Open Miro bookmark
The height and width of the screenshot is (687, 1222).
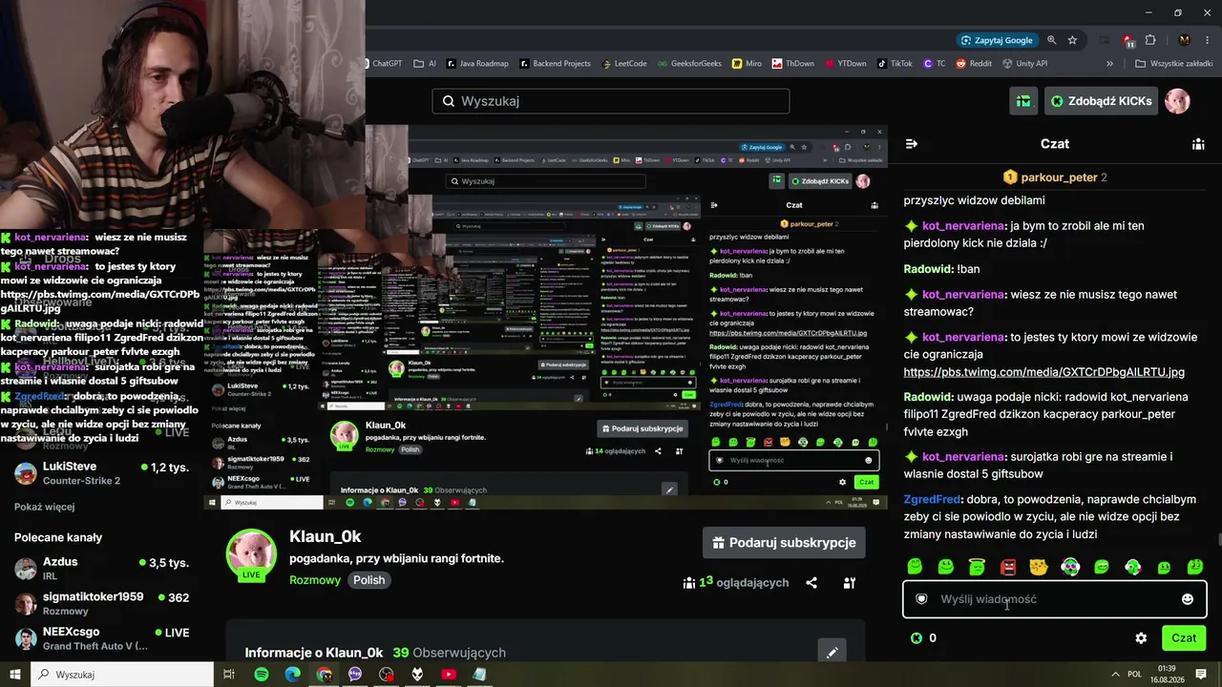point(748,64)
